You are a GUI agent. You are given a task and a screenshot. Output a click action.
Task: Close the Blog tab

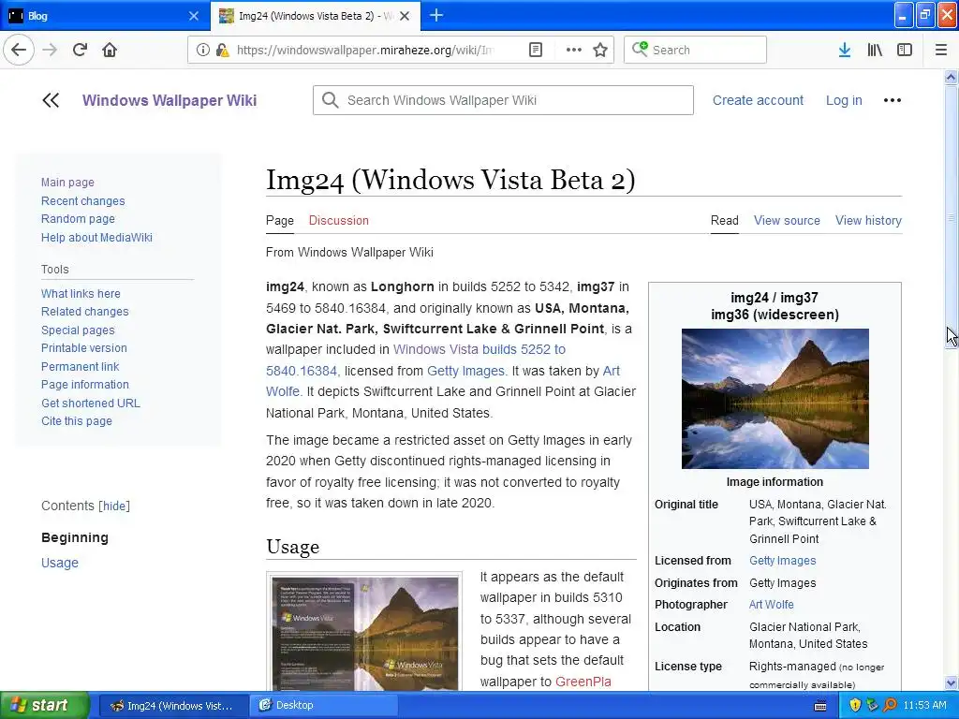(x=194, y=16)
